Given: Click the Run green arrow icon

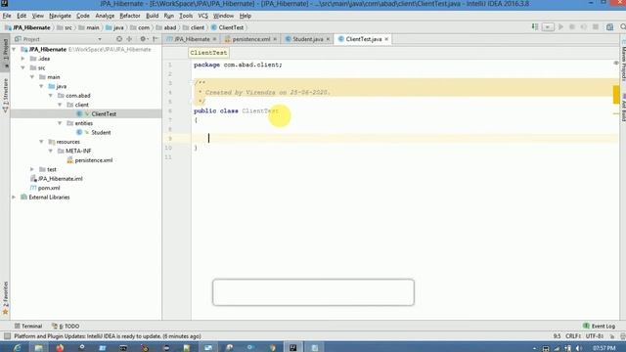Looking at the screenshot, I should (560, 27).
